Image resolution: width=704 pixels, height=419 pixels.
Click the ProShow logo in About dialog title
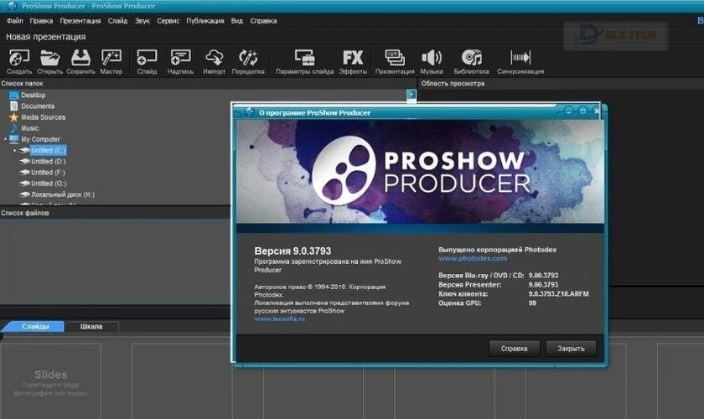250,112
